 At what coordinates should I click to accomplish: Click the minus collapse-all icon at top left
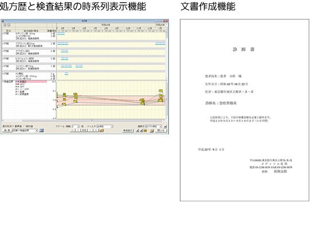[x=9, y=25]
